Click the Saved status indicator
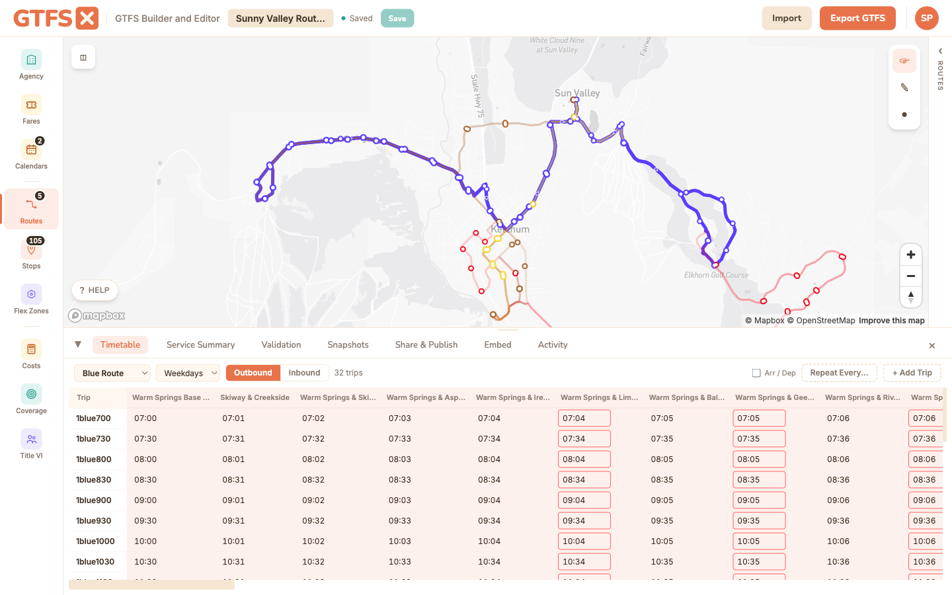 (357, 19)
